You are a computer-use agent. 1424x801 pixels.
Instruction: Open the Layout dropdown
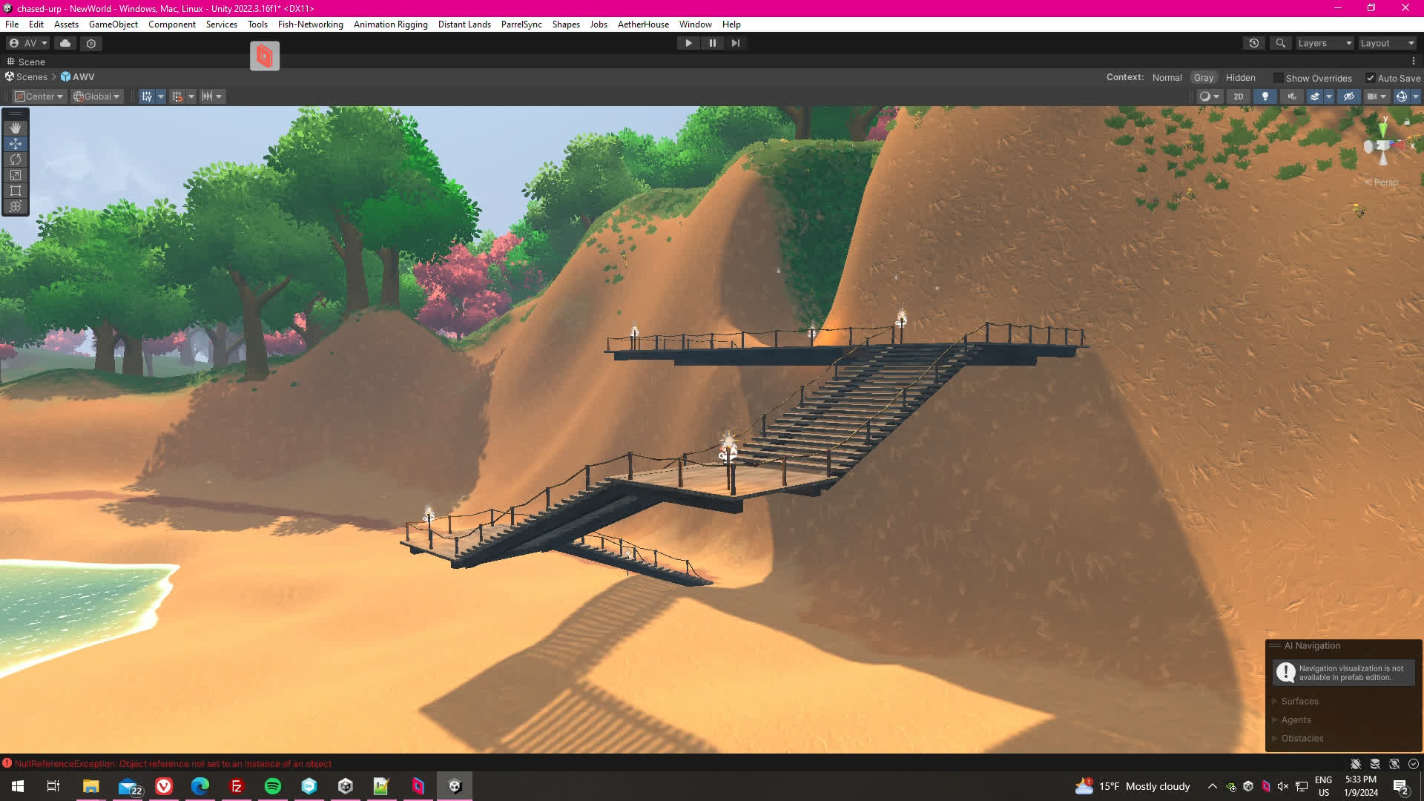tap(1386, 43)
